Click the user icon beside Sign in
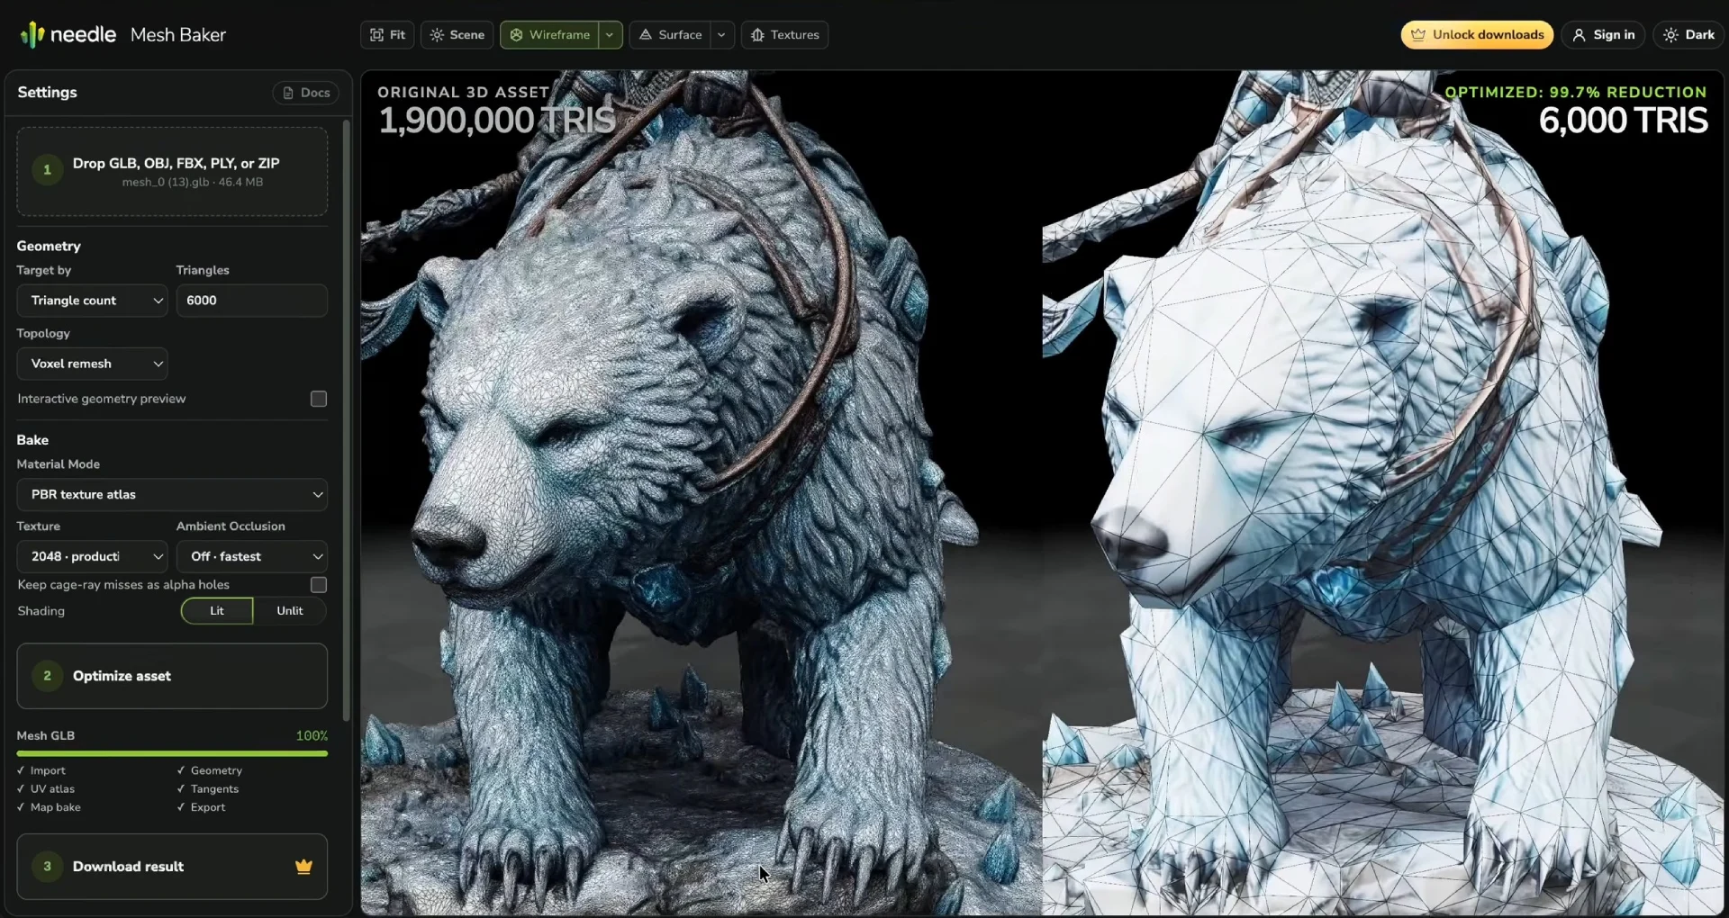Screen dimensions: 1729x918 coord(1579,35)
